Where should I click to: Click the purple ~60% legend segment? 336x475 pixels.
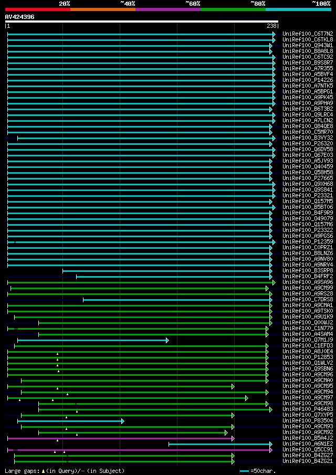pos(168,9)
